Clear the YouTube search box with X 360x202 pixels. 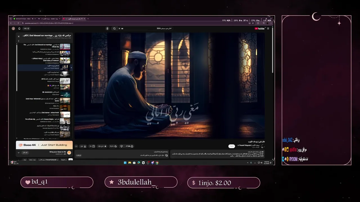pos(119,28)
